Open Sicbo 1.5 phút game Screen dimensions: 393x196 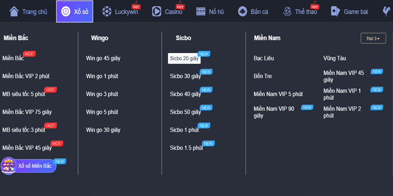click(x=186, y=147)
